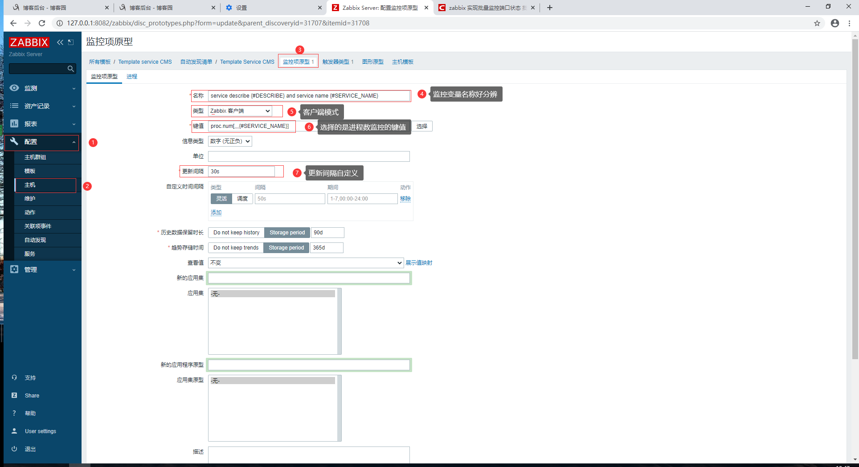Reload the page with refresh icon
This screenshot has width=859, height=467.
click(x=42, y=23)
